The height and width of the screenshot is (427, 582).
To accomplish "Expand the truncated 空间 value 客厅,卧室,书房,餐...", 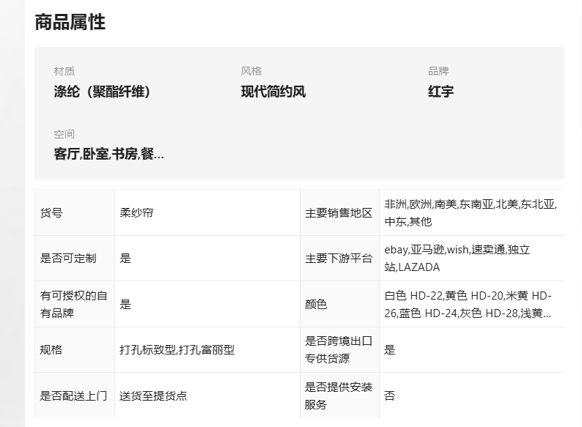I will tap(108, 154).
